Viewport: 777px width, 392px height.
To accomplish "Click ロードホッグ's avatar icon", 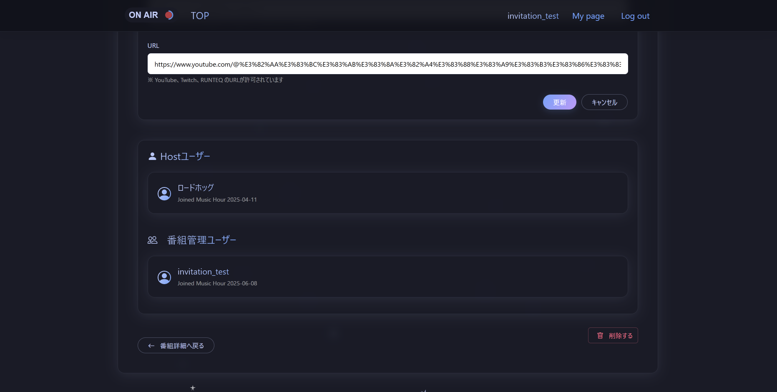I will coord(164,193).
